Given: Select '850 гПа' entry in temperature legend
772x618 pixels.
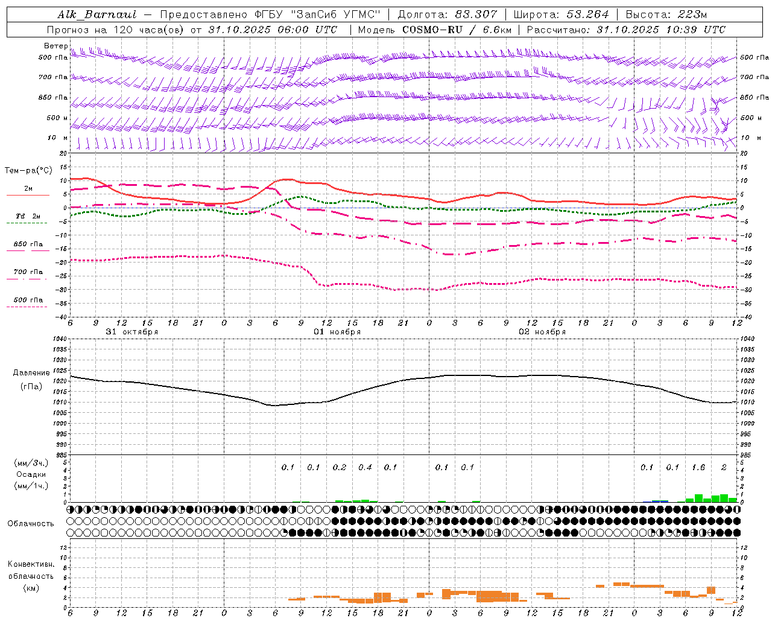Looking at the screenshot, I should click(28, 244).
